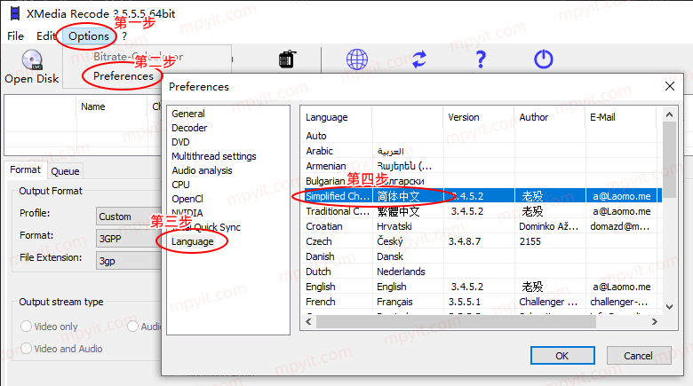Click the language list scroll up arrow
The height and width of the screenshot is (386, 693).
point(669,114)
